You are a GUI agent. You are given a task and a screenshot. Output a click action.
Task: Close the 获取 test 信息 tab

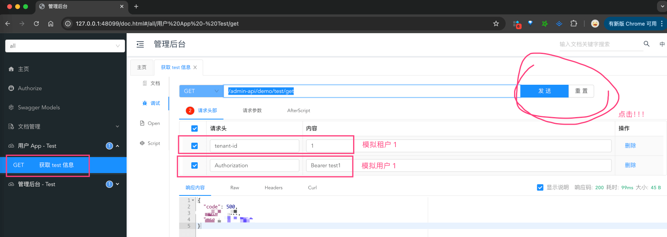[x=195, y=68]
